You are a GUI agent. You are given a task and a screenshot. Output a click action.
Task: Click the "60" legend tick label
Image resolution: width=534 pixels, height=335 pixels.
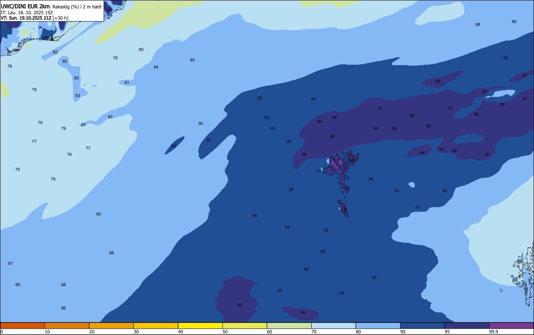click(x=270, y=332)
